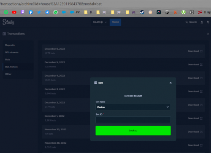This screenshot has height=153, width=211.
Task: Select the Deposits tab in the sidebar
Action: (x=18, y=45)
